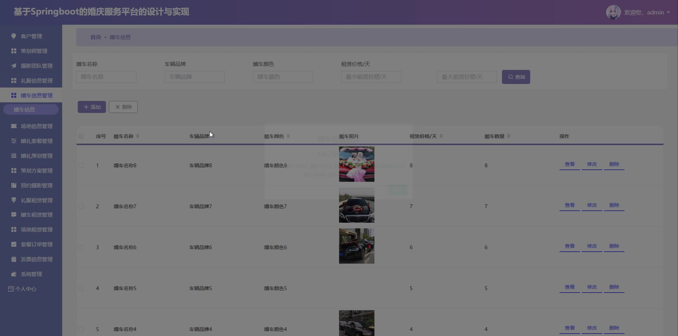The height and width of the screenshot is (336, 678).
Task: Open the wedding car photo for 婚车名称7
Action: point(356,205)
